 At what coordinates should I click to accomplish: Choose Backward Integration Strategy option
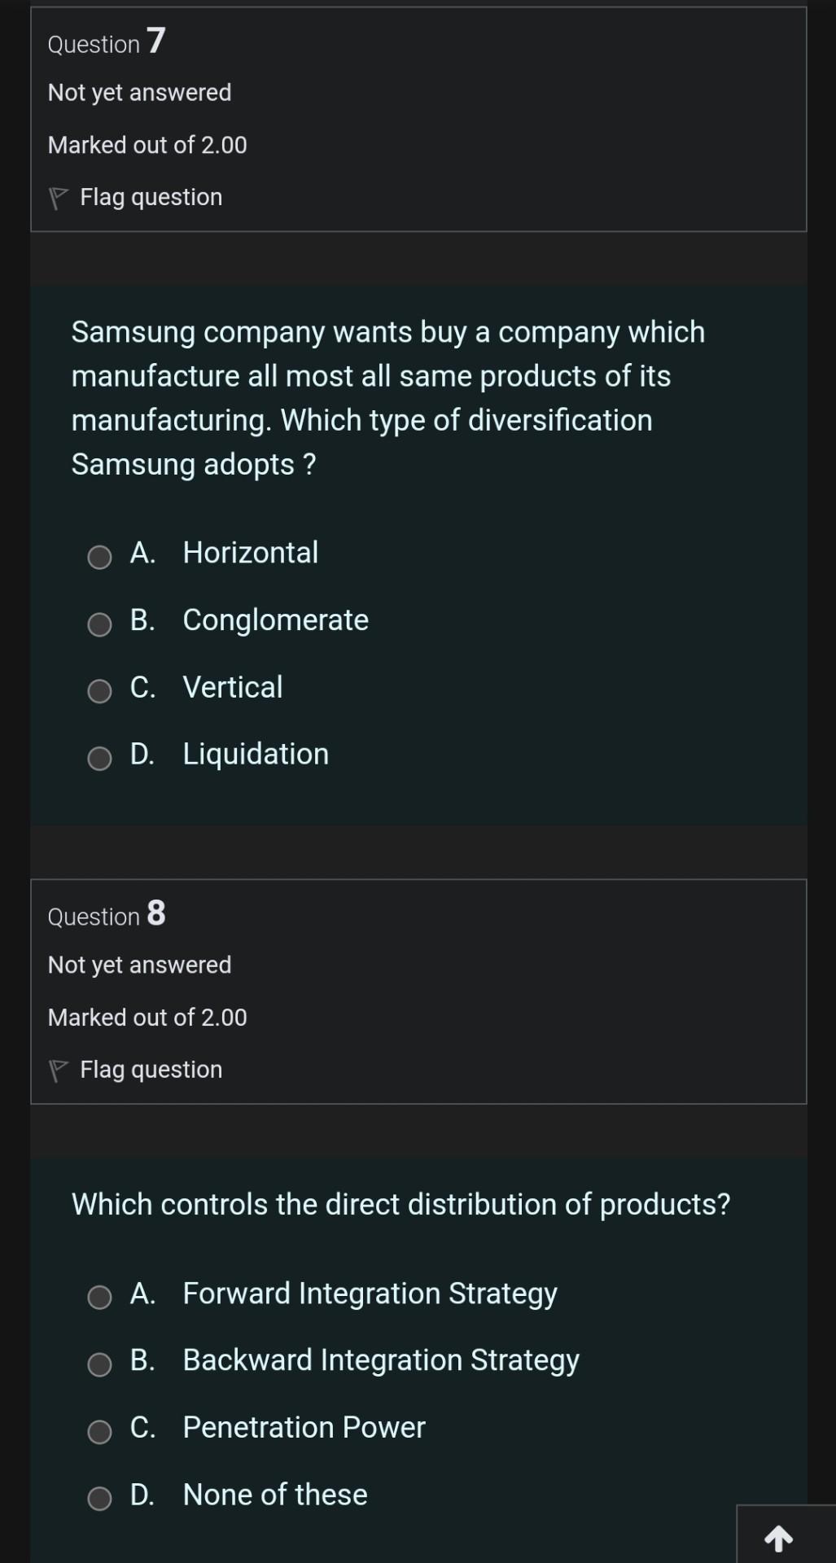click(99, 1365)
